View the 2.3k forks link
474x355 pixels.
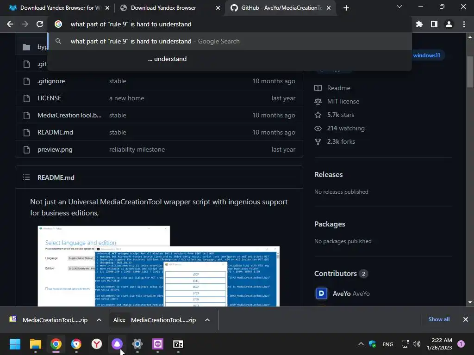(341, 141)
